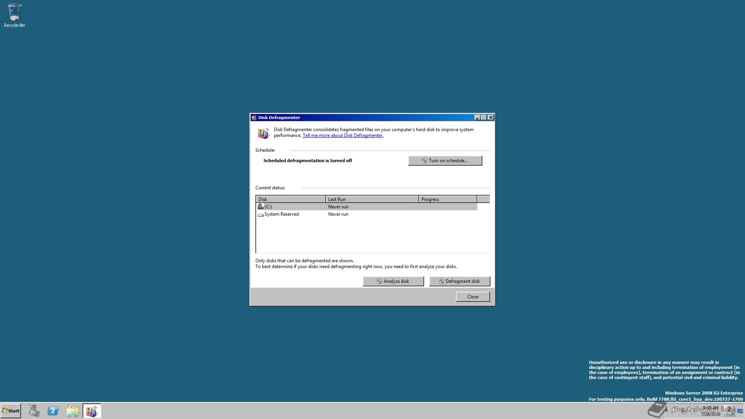The width and height of the screenshot is (745, 419).
Task: Follow Tell me more about Disk Defragmenter link
Action: pyautogui.click(x=343, y=135)
